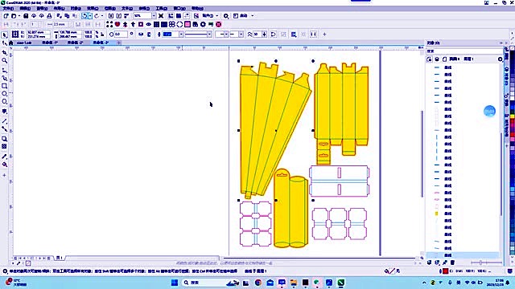Screen dimensions: 515x289
Task: Select the Crop tool
Action: click(4, 52)
